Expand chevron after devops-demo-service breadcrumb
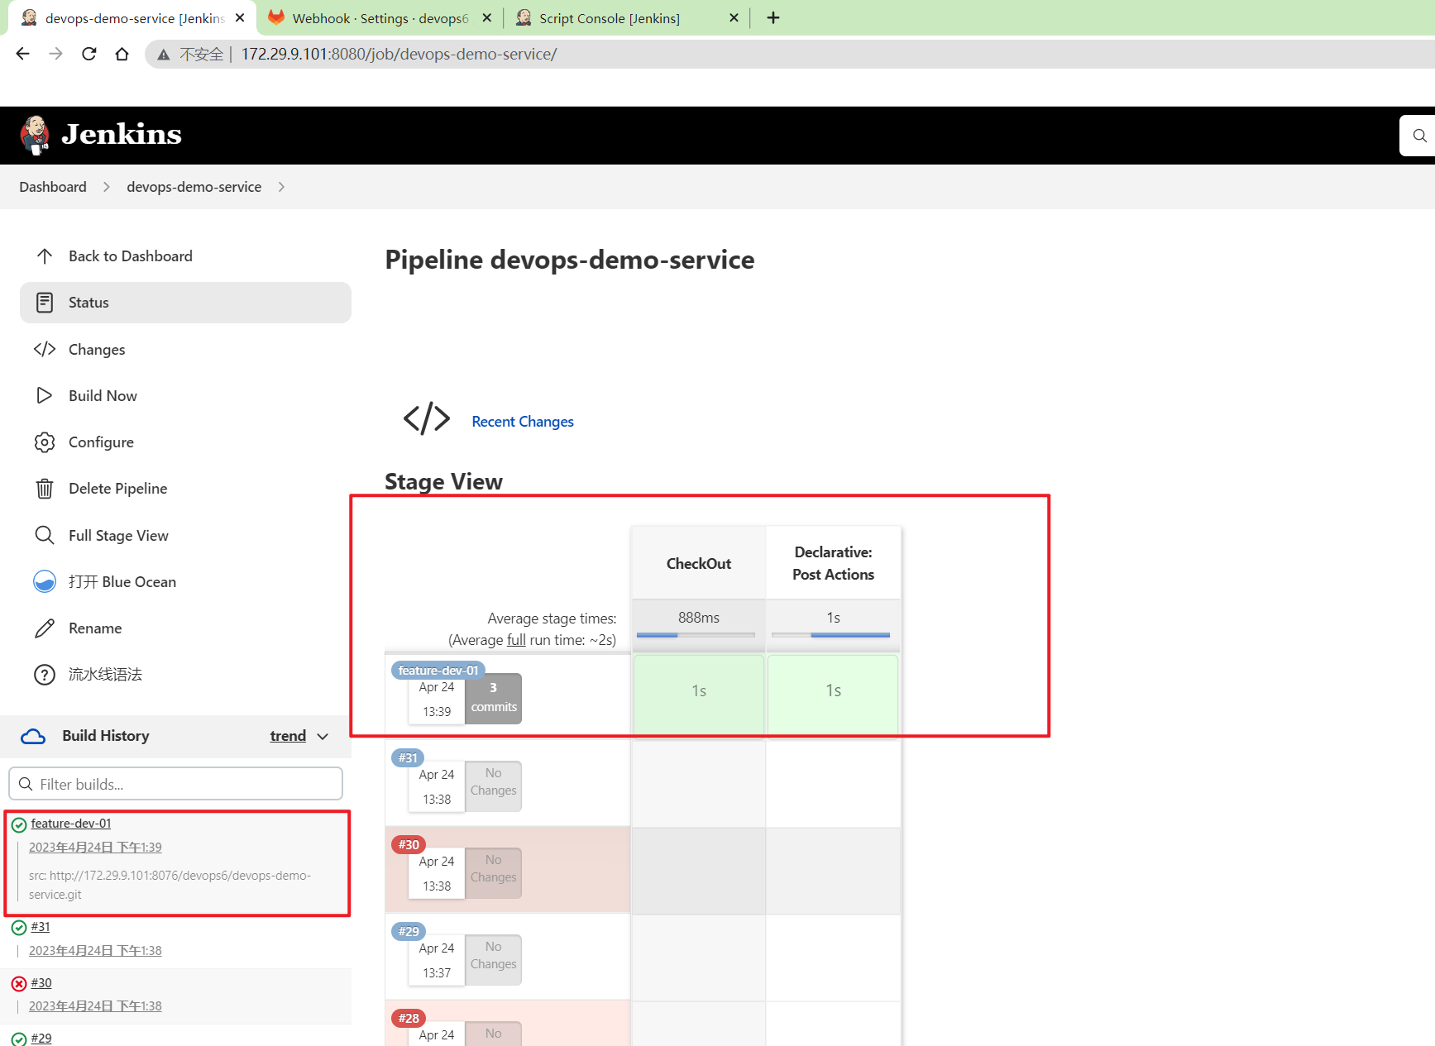This screenshot has width=1435, height=1046. [x=281, y=187]
